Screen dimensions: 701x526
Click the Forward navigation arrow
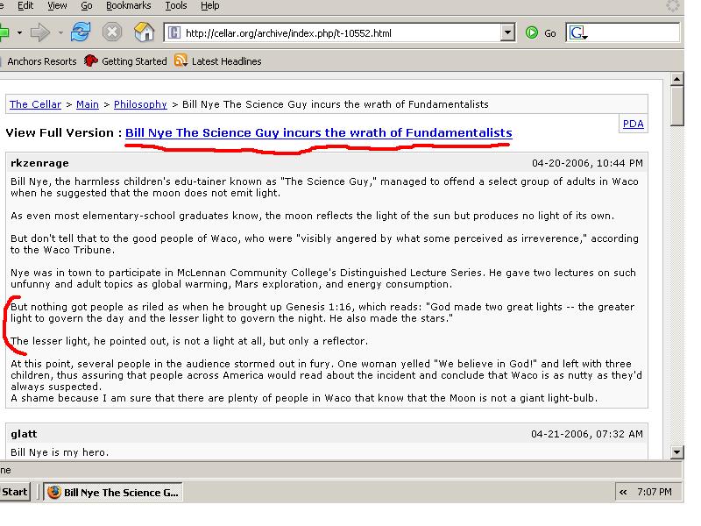coord(40,32)
